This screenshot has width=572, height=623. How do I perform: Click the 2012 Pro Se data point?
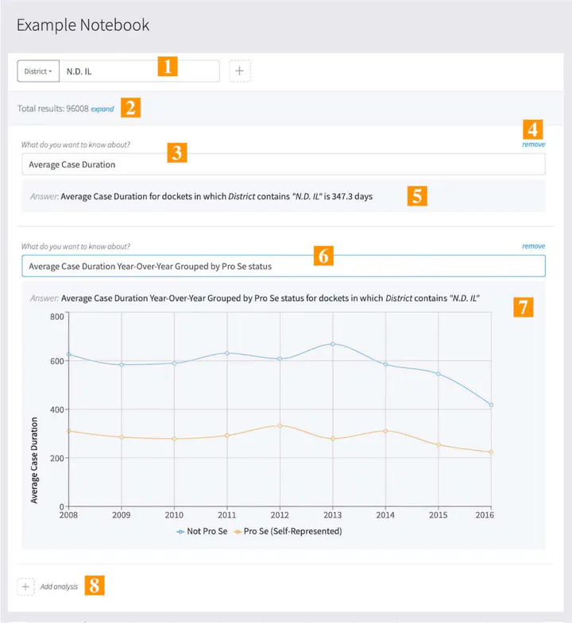280,425
